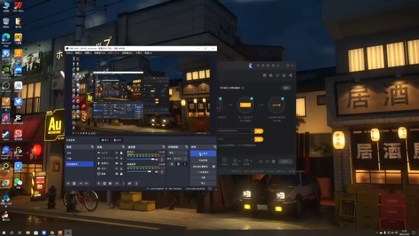The height and width of the screenshot is (236, 419).
Task: Pop out the Scenes dock
Action: tap(92, 147)
